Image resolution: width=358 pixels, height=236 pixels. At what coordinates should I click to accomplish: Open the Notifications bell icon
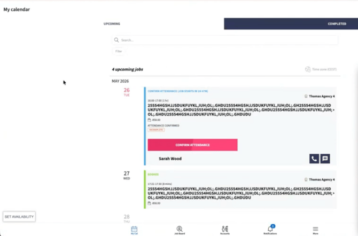click(270, 229)
